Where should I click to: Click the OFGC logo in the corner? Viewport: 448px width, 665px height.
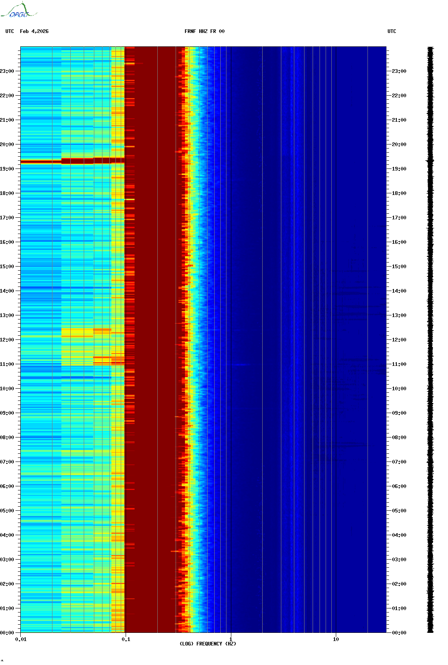point(19,11)
